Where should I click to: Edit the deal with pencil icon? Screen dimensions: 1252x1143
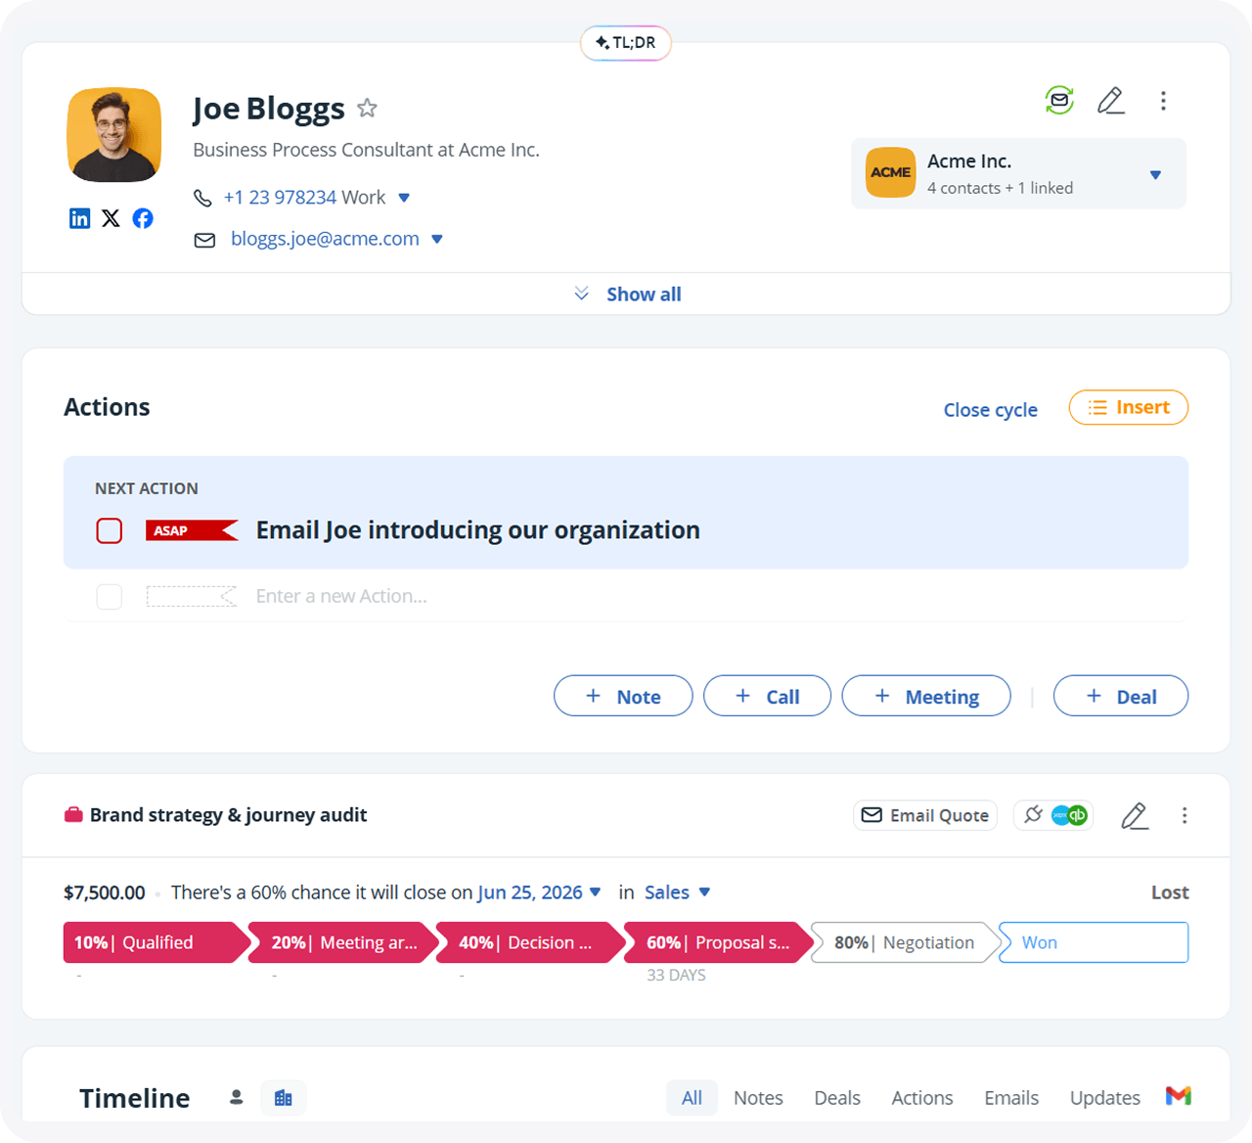click(x=1135, y=815)
